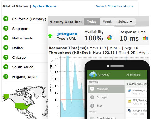Switch history data to Today

pyautogui.click(x=92, y=21)
